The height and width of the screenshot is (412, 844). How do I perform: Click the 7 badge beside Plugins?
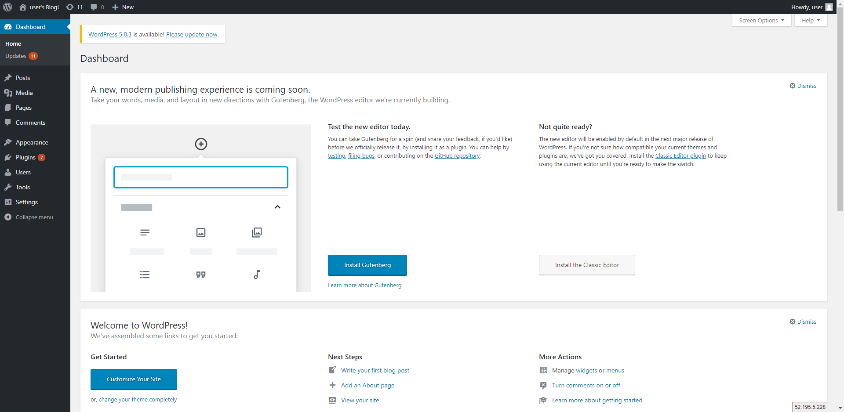point(42,157)
